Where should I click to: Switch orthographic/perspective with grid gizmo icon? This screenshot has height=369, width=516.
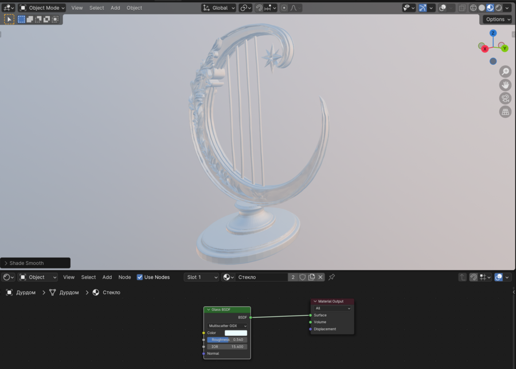pyautogui.click(x=505, y=112)
